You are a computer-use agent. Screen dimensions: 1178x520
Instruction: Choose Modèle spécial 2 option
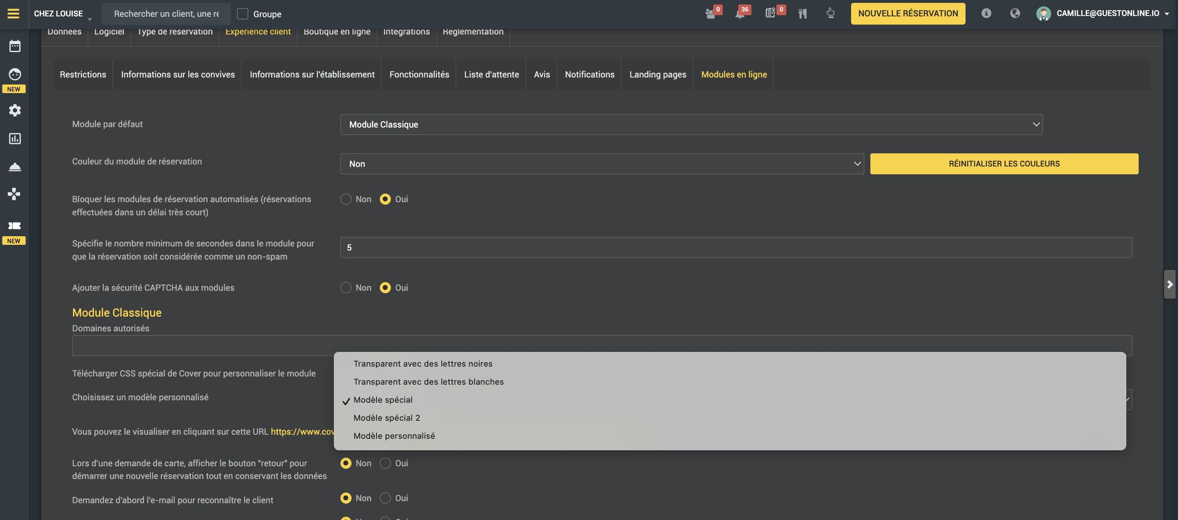click(386, 417)
